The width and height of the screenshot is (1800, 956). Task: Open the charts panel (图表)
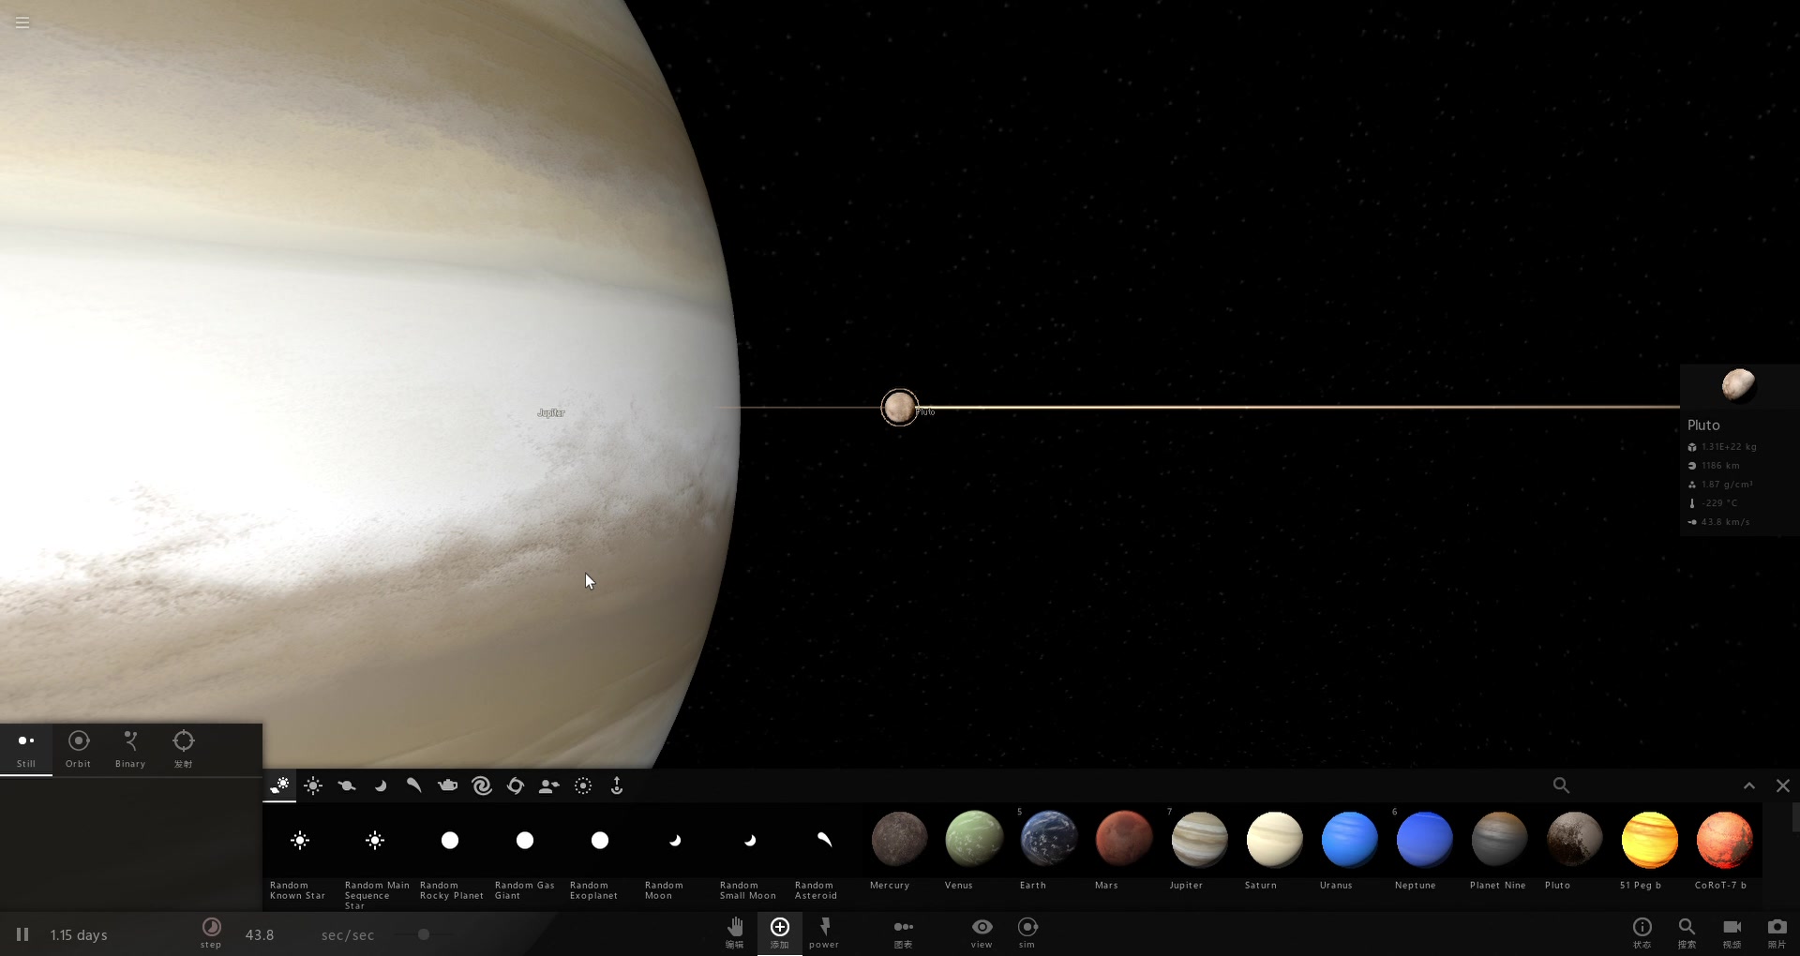[x=904, y=933]
